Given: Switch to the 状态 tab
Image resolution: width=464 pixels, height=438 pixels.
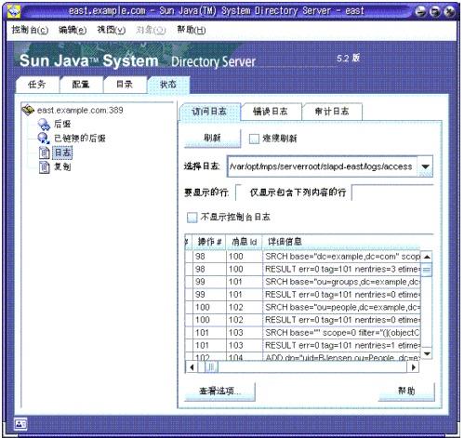Looking at the screenshot, I should tap(168, 85).
